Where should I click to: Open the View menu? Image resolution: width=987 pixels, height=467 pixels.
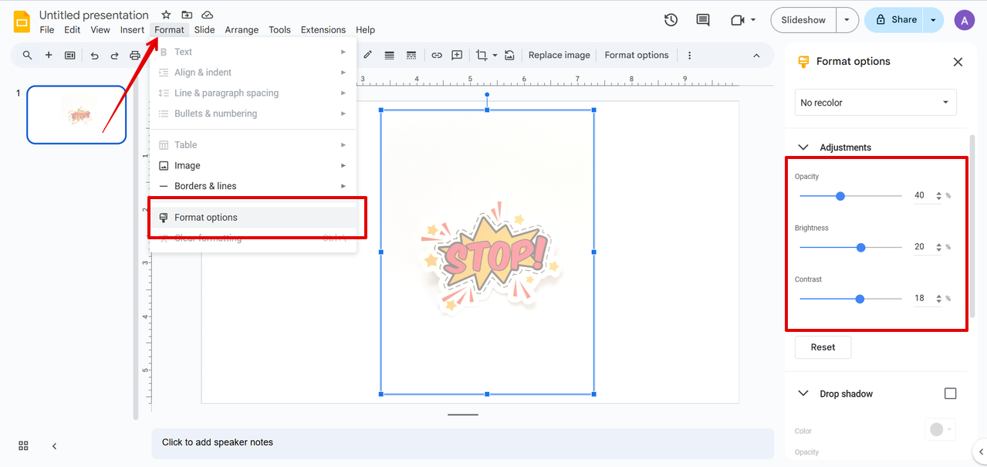coord(100,30)
